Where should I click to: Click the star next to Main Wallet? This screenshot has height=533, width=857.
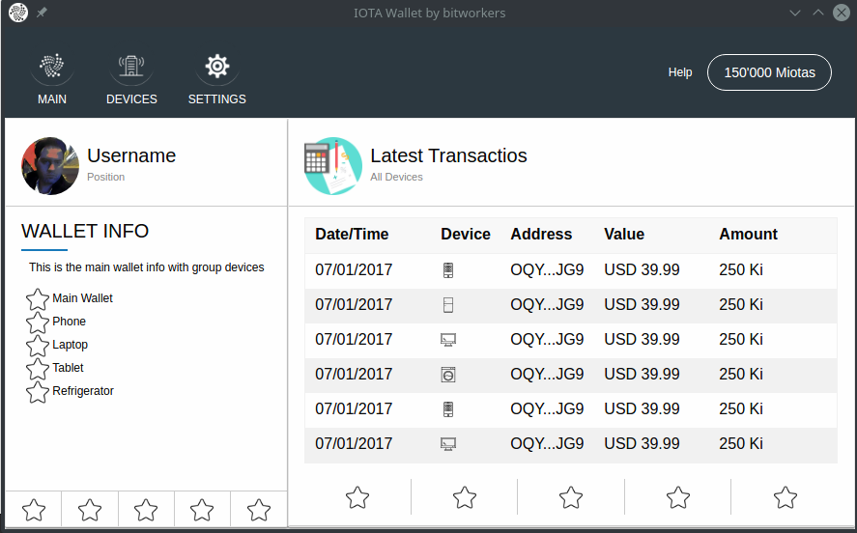click(x=38, y=299)
